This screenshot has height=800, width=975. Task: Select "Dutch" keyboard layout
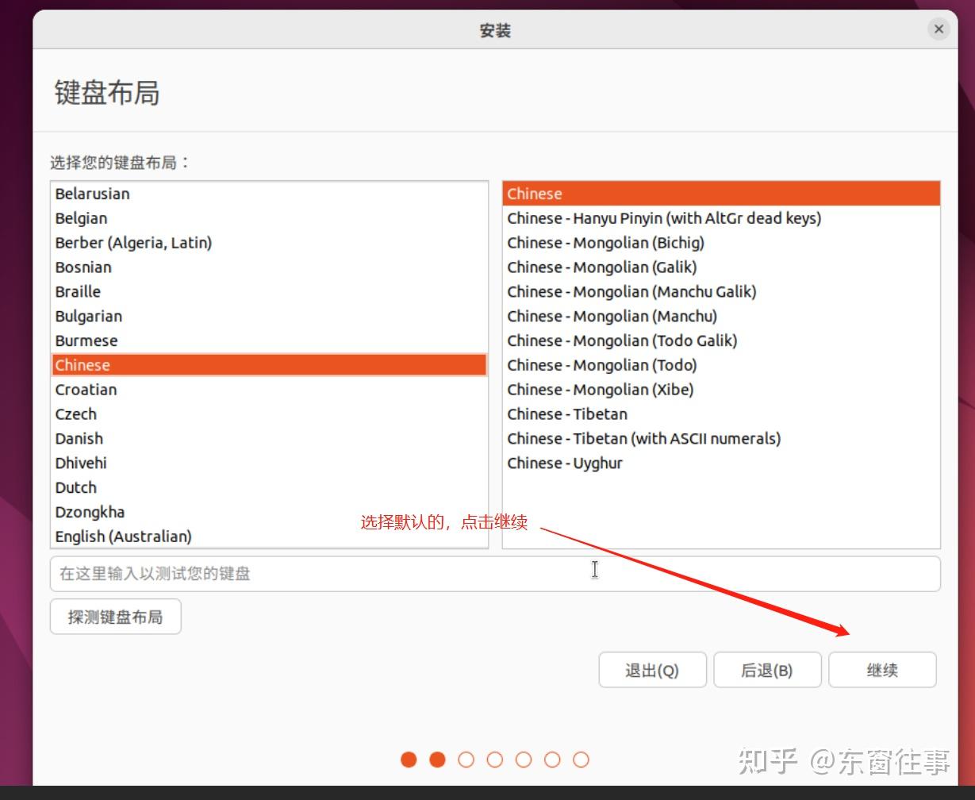75,487
